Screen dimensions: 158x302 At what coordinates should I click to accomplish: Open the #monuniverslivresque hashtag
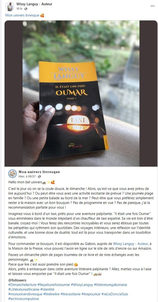[x=25, y=294]
